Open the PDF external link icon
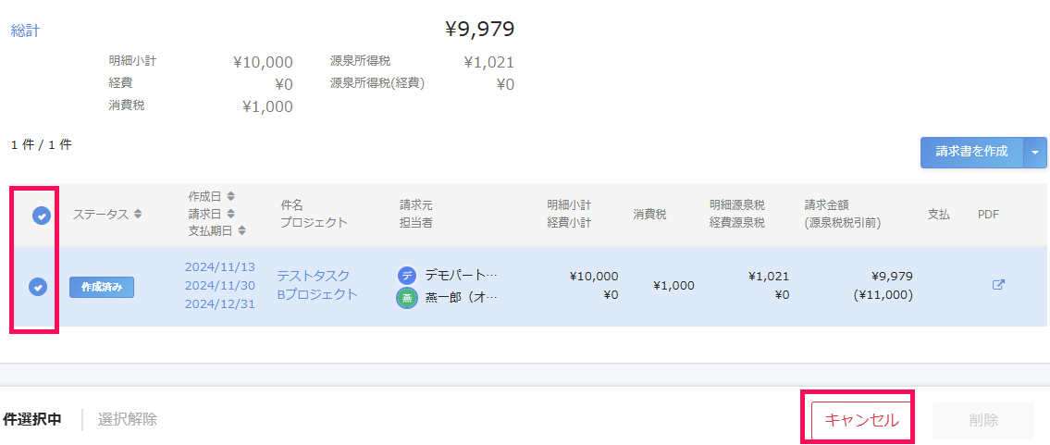The image size is (1050, 445). pyautogui.click(x=998, y=285)
